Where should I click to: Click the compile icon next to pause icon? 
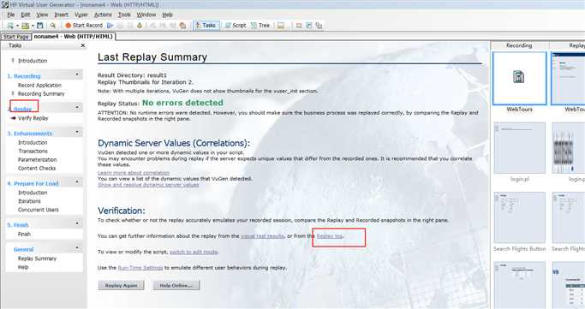click(140, 26)
